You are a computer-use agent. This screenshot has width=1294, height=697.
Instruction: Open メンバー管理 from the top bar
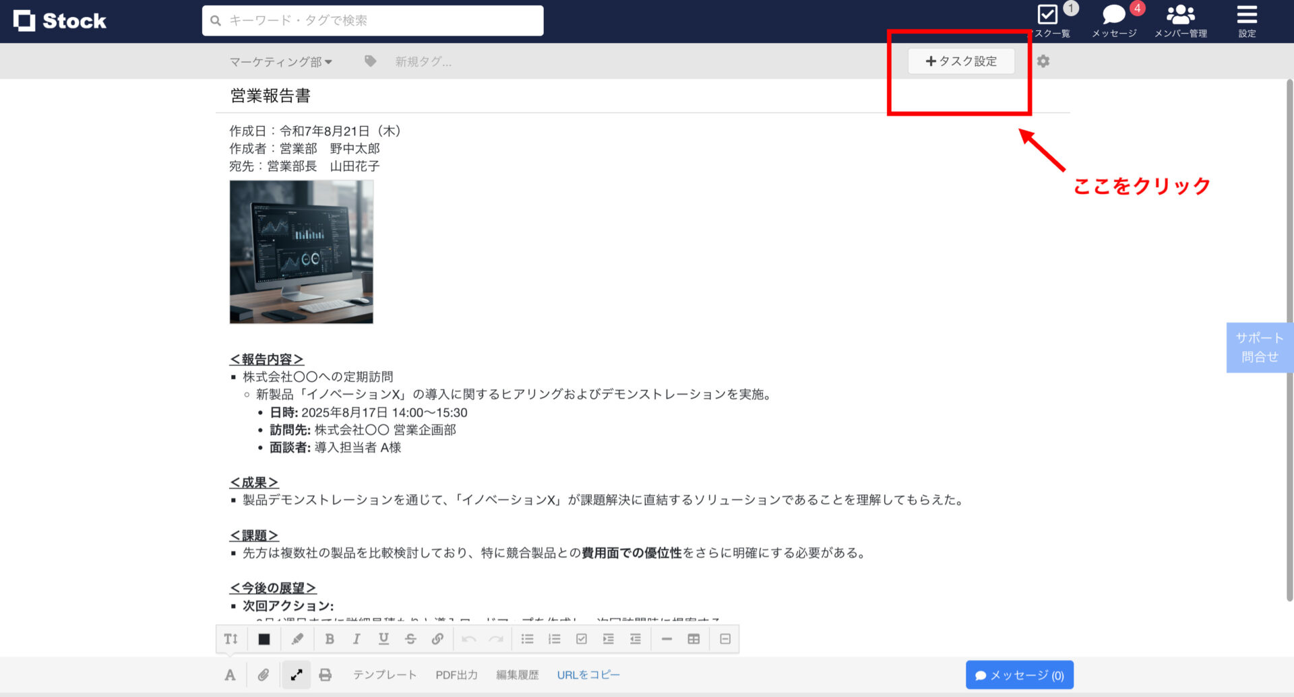coord(1180,18)
